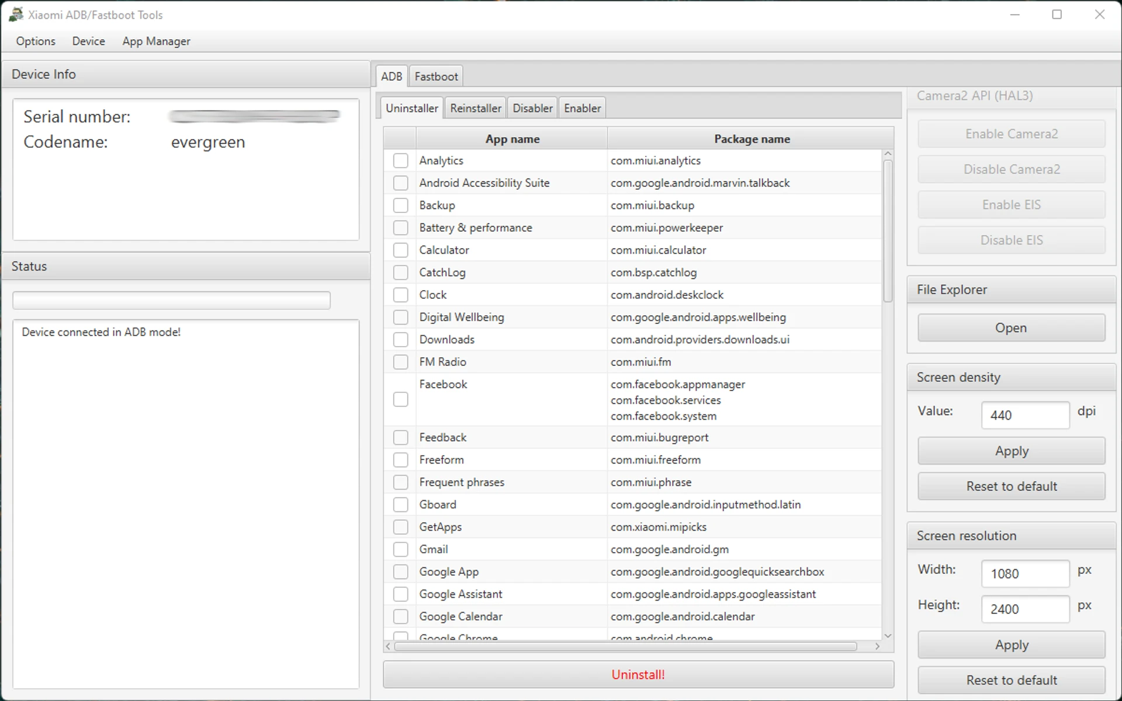This screenshot has height=701, width=1122.
Task: Mark the FM Radio checkbox
Action: [400, 362]
